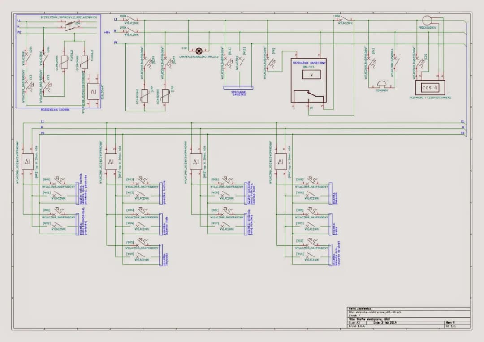Click the ΔI residual device labeled RP1
The width and height of the screenshot is (484, 342).
click(26, 161)
